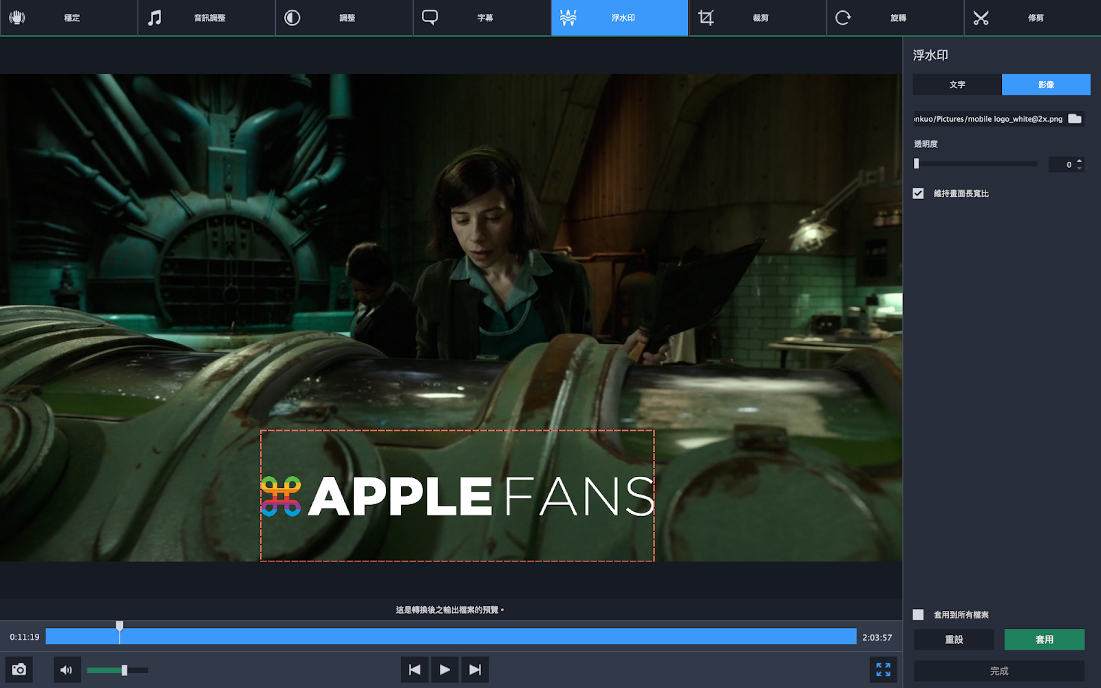1101x688 pixels.
Task: Click the total duration 2:03:57 label
Action: pyautogui.click(x=877, y=638)
